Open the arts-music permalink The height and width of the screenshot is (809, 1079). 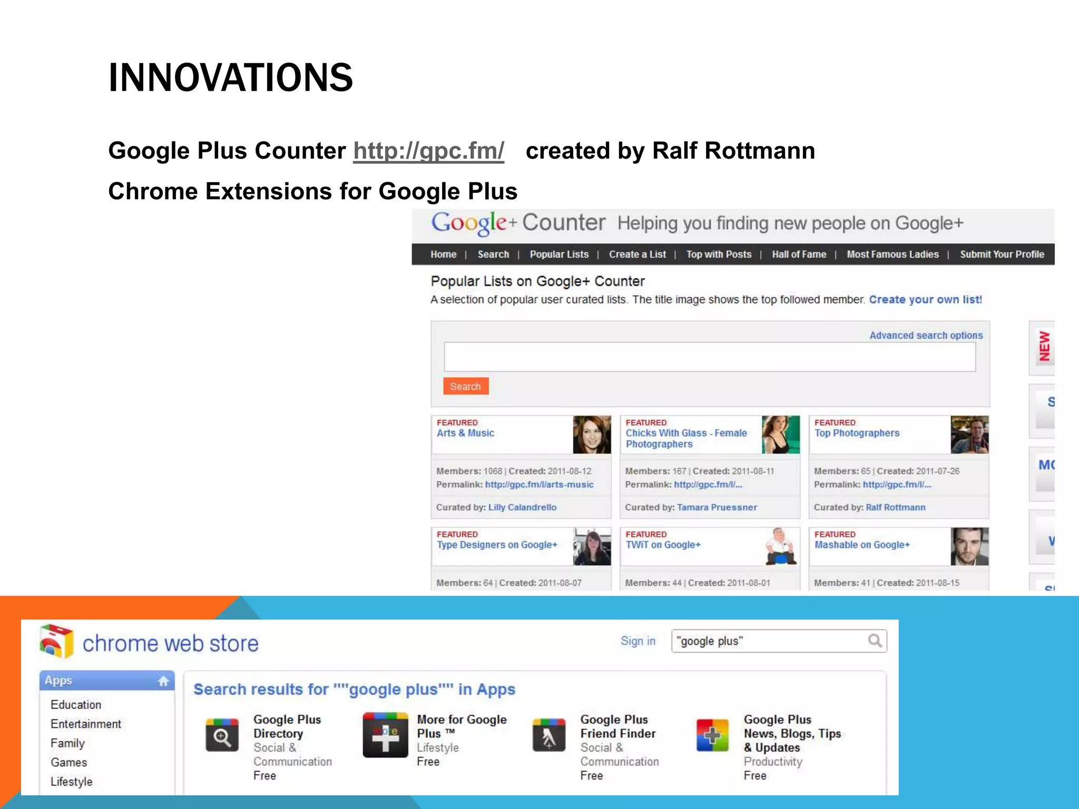[539, 485]
